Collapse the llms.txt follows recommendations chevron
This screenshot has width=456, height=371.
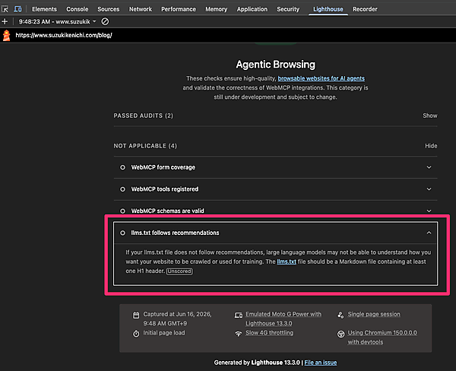coord(429,233)
